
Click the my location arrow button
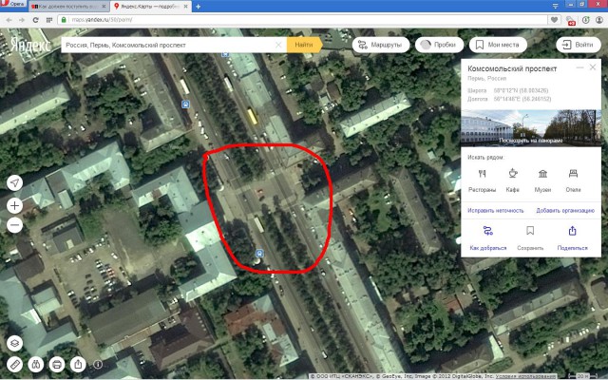coord(15,183)
